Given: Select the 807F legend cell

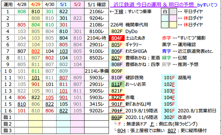Looking at the screenshot, I should 117,58.
